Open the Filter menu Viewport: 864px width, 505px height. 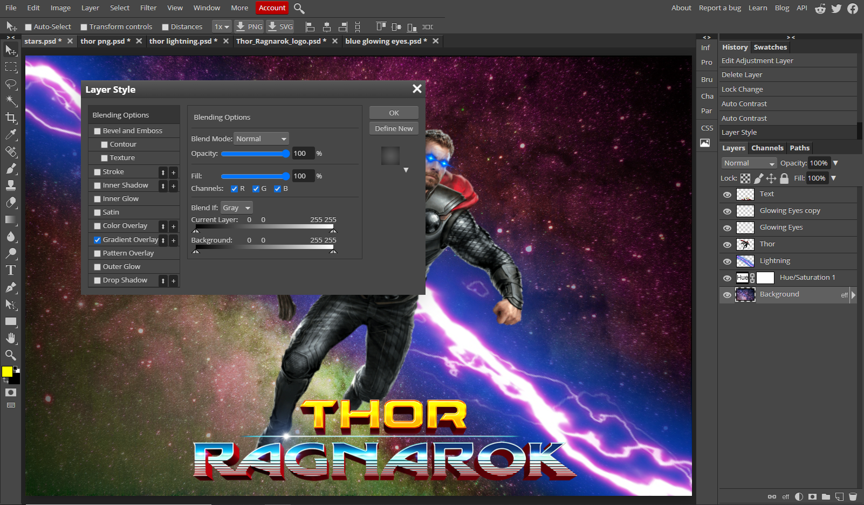(148, 8)
